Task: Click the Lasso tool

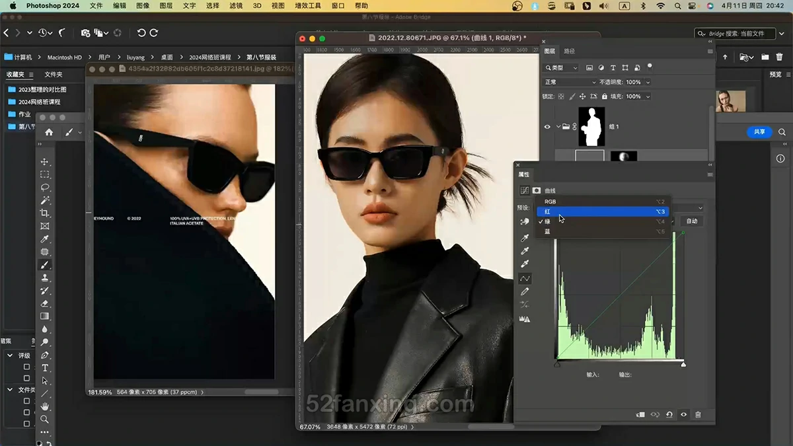Action: [45, 188]
